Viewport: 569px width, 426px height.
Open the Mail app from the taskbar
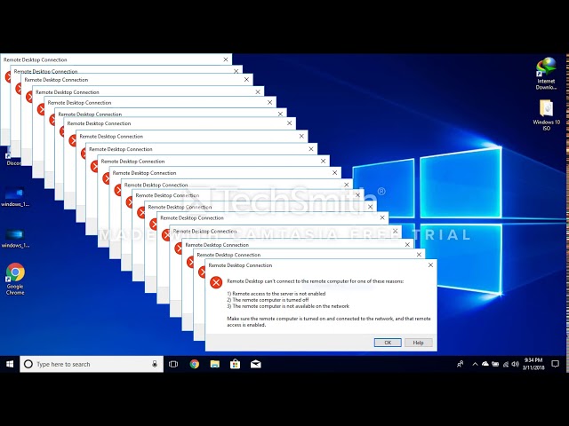coord(256,364)
